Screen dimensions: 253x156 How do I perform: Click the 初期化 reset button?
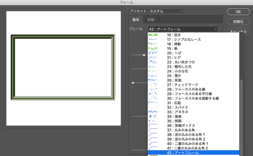point(238,22)
